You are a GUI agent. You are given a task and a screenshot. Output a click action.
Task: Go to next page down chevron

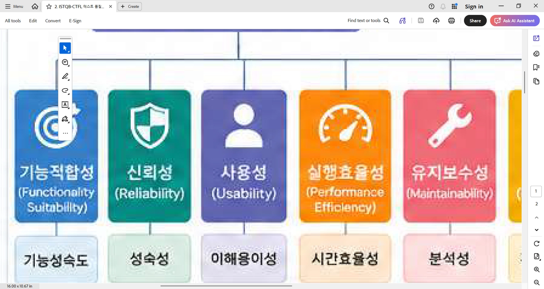tap(536, 230)
